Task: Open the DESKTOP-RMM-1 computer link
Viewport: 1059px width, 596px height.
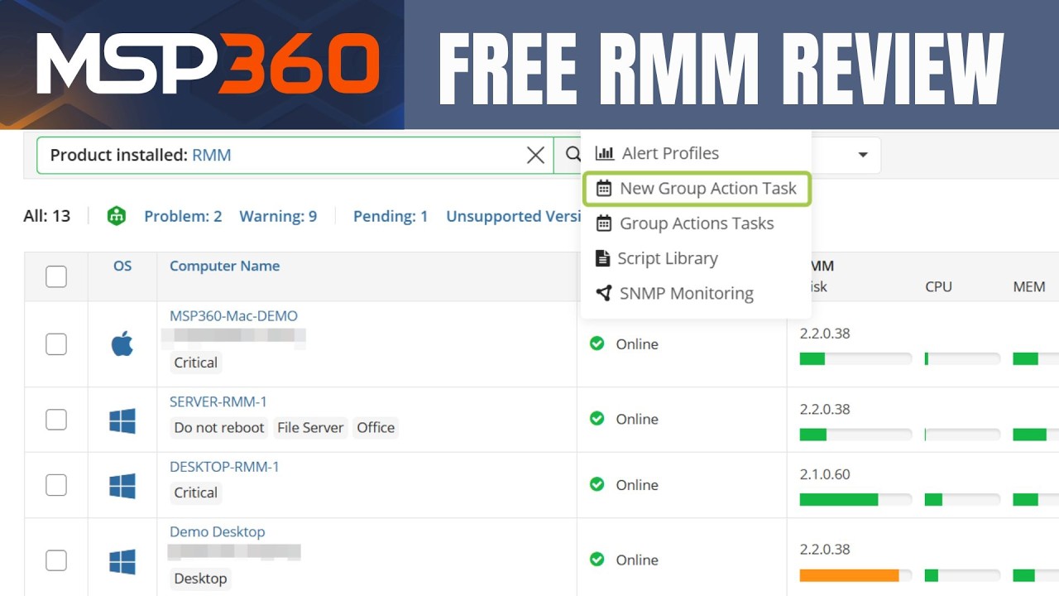Action: 224,467
